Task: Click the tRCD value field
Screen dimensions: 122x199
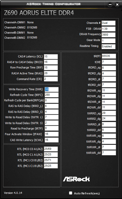Action: click(51, 62)
